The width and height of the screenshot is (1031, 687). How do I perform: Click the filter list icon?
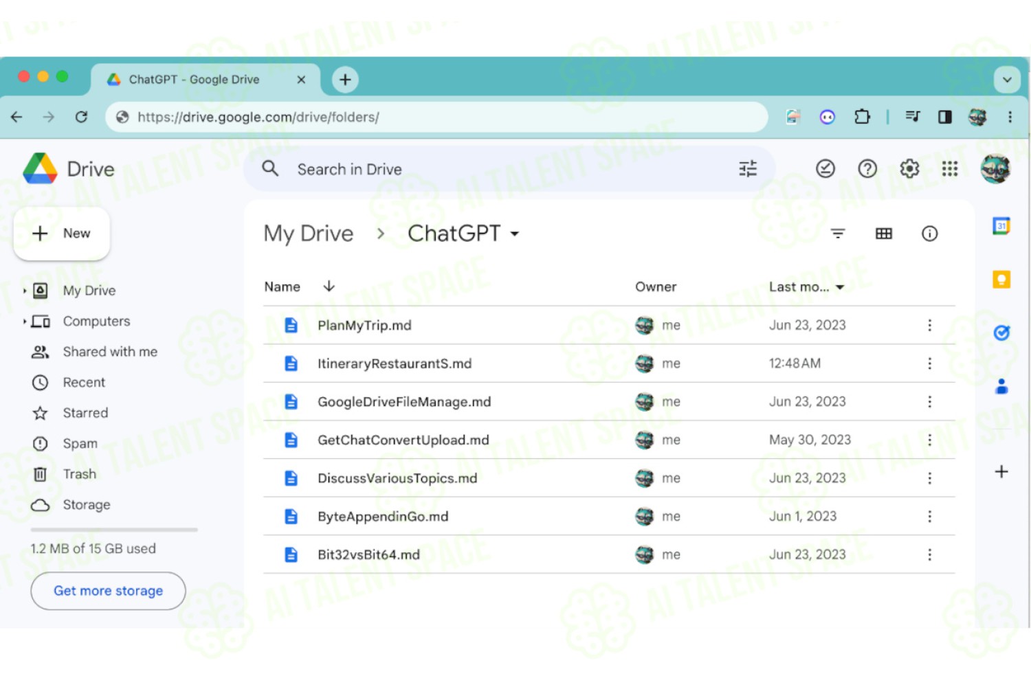(838, 234)
